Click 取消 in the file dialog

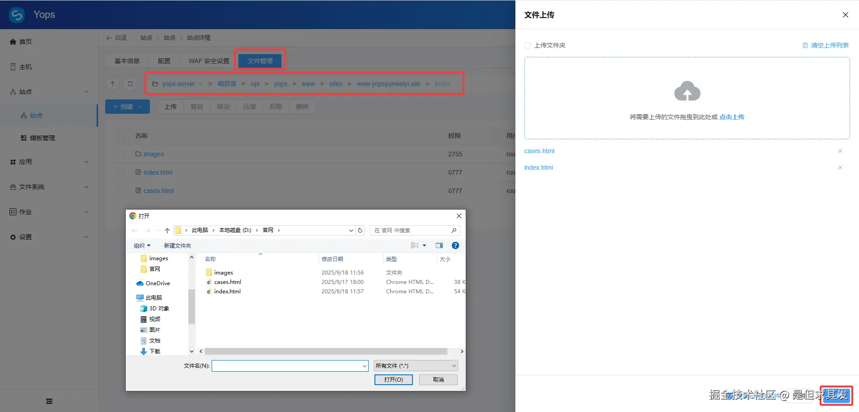point(438,380)
